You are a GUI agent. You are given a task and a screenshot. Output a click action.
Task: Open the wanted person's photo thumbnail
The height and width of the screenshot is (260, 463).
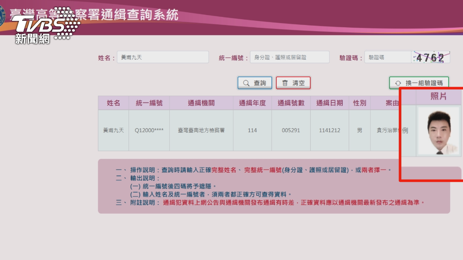click(438, 131)
